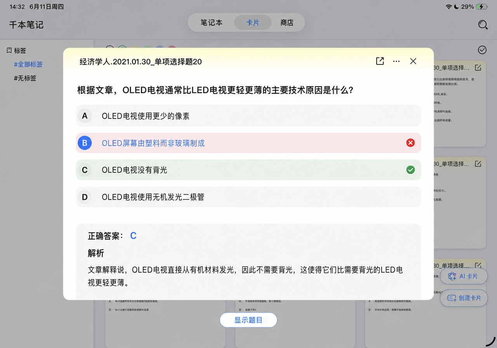Select answer option B circle
Screen dimensions: 497x348
(x=85, y=143)
